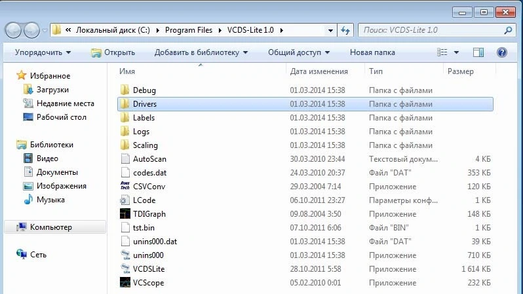
Task: Open the Общий доступ dropdown
Action: (x=299, y=52)
